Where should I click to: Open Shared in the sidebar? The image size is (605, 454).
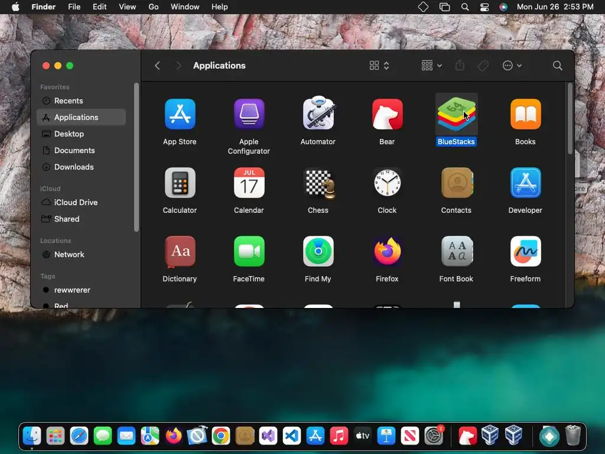click(x=82, y=219)
